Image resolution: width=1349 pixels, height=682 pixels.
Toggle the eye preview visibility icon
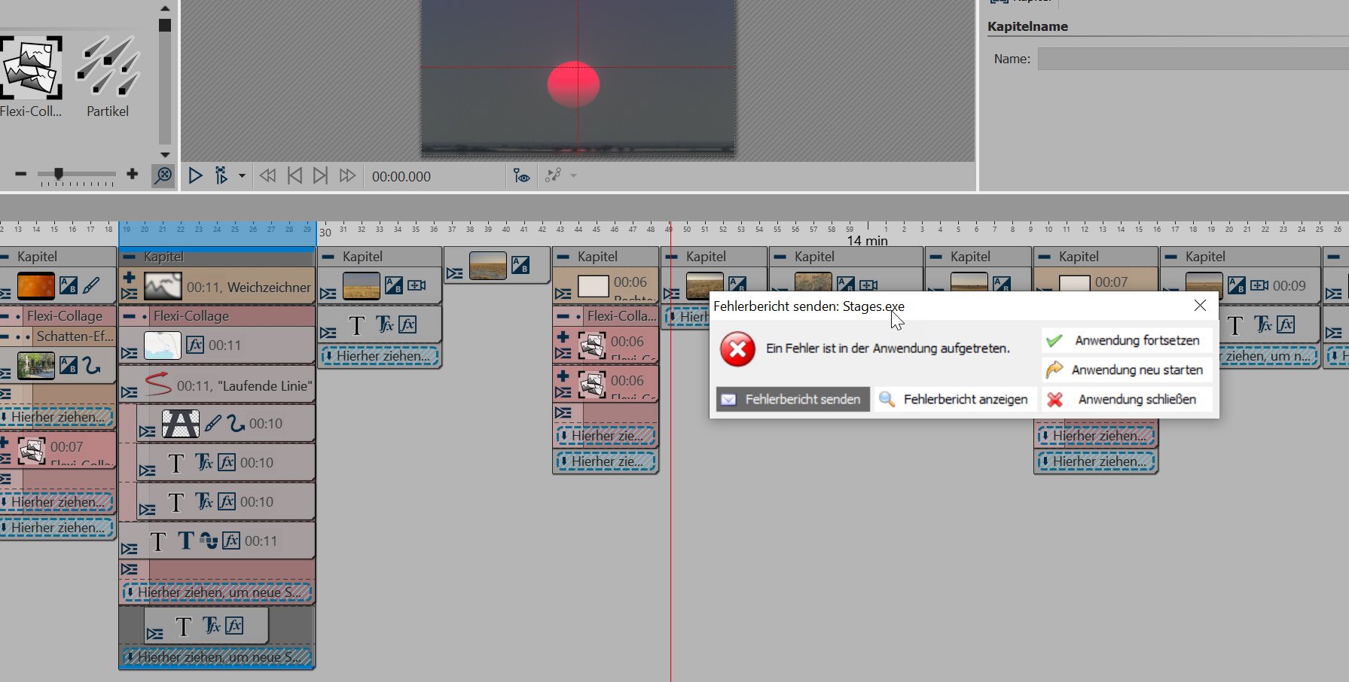tap(521, 176)
